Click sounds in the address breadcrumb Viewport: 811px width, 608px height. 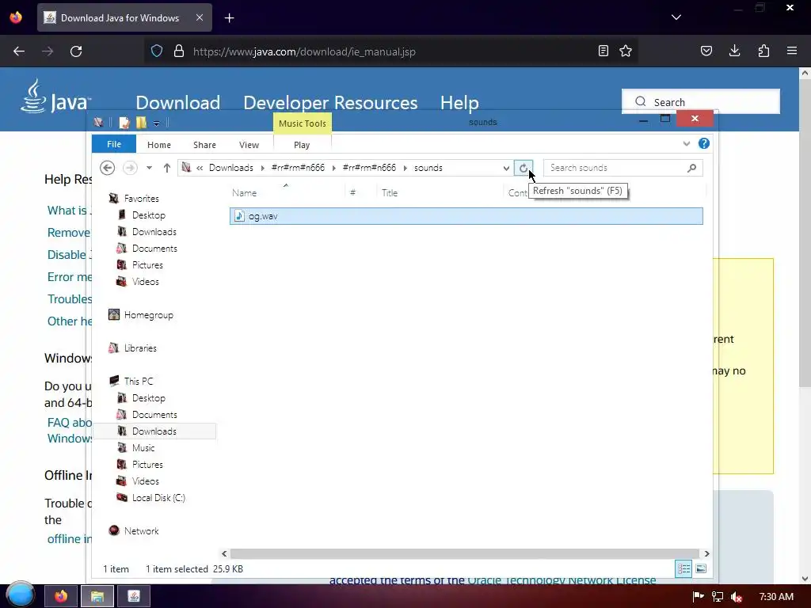[x=428, y=168]
